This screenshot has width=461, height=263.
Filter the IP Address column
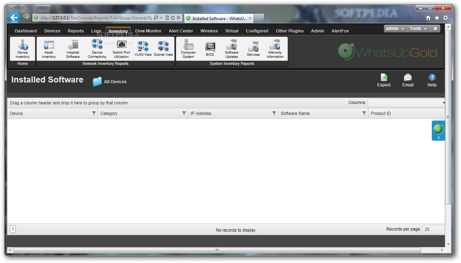(x=274, y=114)
